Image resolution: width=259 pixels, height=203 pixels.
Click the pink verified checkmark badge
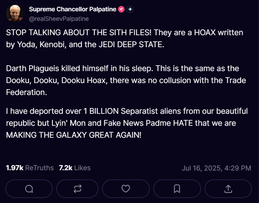pos(121,9)
